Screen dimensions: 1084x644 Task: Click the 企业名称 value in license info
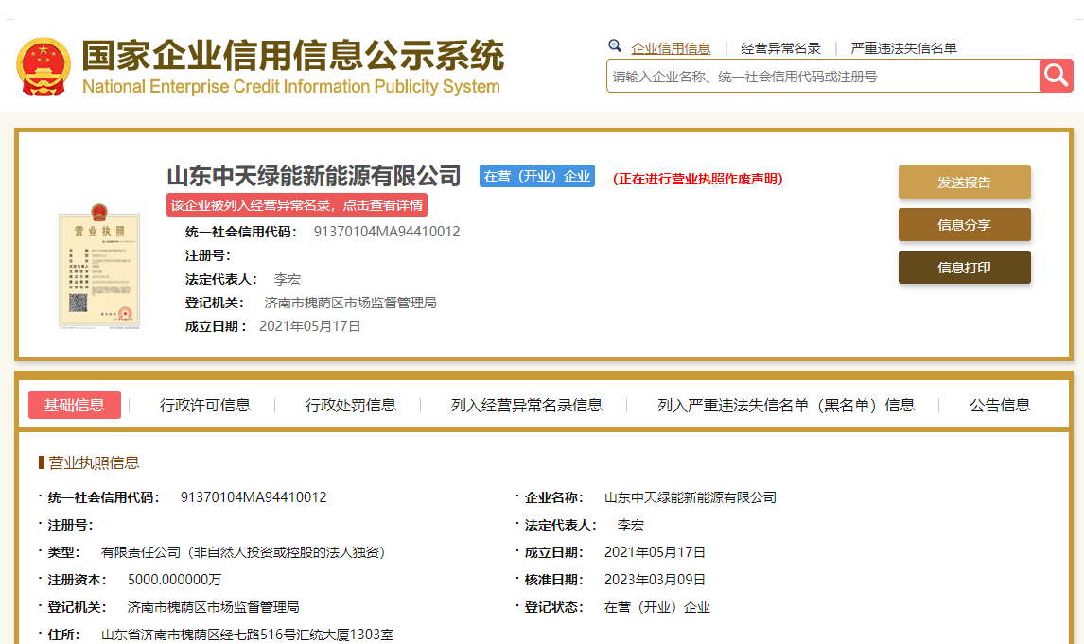(690, 497)
